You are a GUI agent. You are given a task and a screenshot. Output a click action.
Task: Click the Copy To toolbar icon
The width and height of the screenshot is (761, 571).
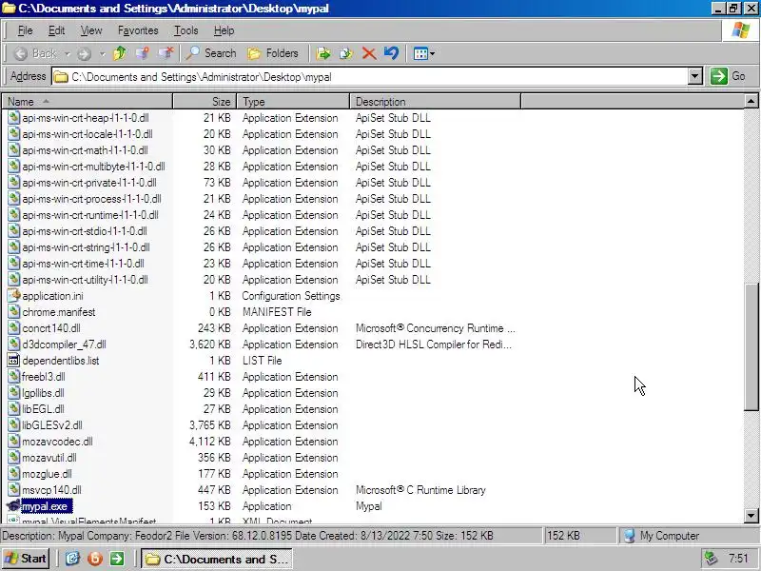346,53
